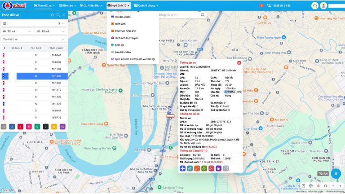This screenshot has height=194, width=345.
Task: Expand the Quản lý chung dropdown
Action: 146,5
